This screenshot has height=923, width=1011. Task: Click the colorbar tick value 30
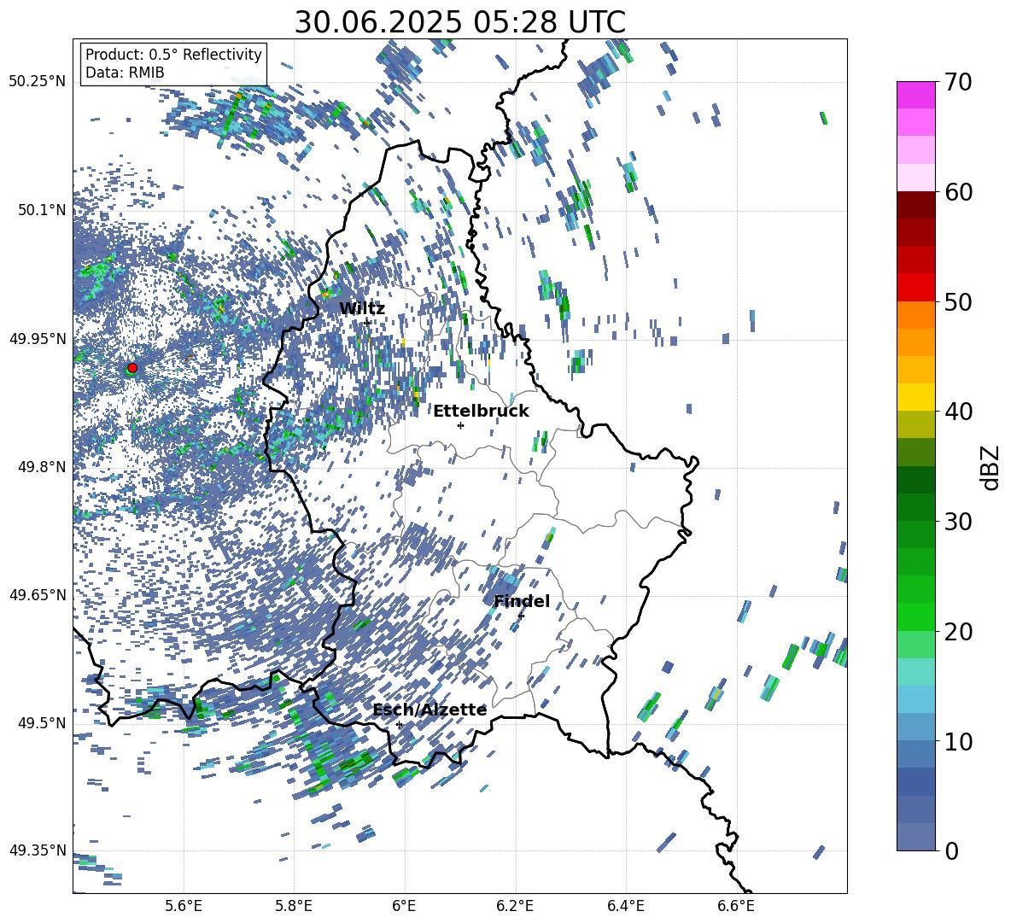point(958,522)
